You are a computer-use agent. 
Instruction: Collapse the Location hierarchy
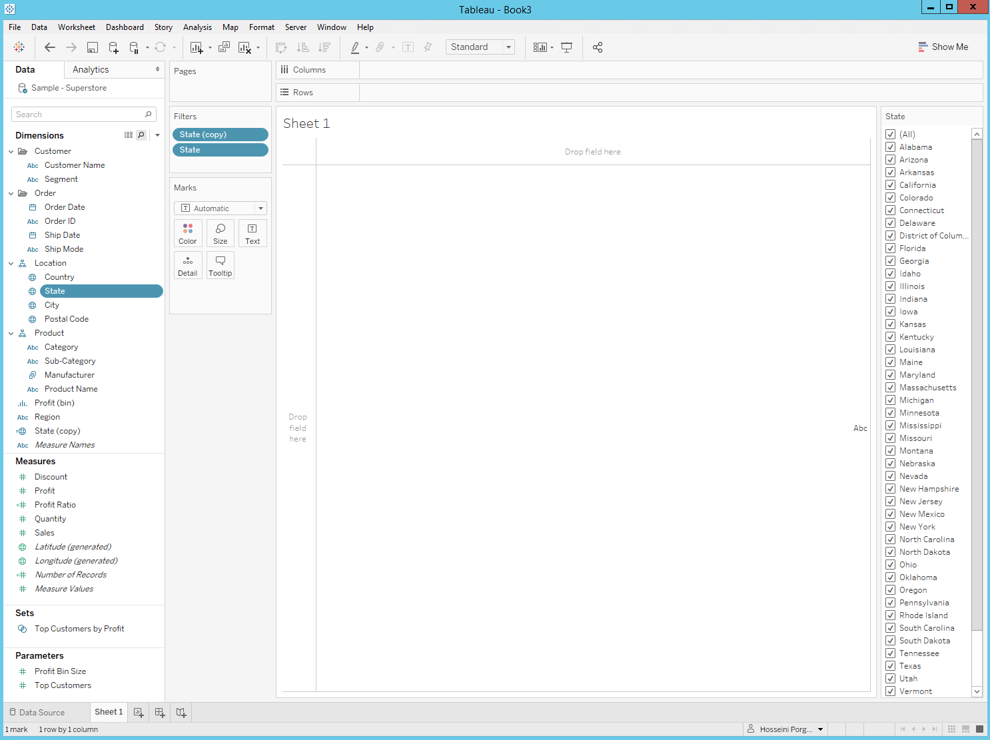coord(11,263)
